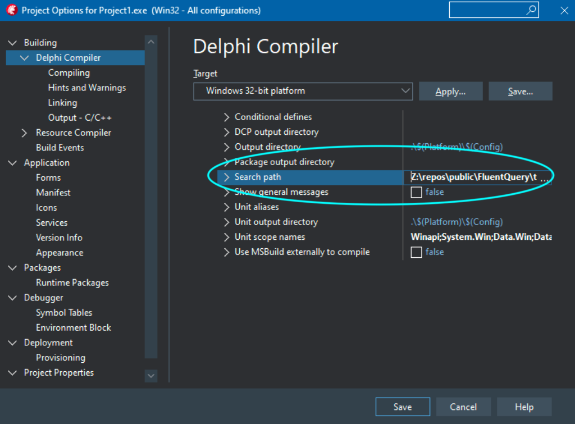Click the Unit scope names value
The height and width of the screenshot is (424, 575).
(x=481, y=238)
